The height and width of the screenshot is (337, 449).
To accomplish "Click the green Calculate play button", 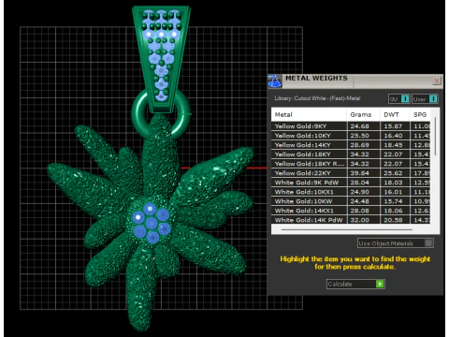I will 380,284.
